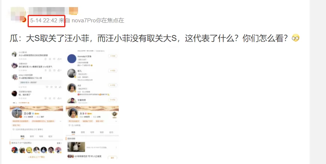Follow Annnata with the follow button
This screenshot has height=164, width=326.
click(113, 56)
